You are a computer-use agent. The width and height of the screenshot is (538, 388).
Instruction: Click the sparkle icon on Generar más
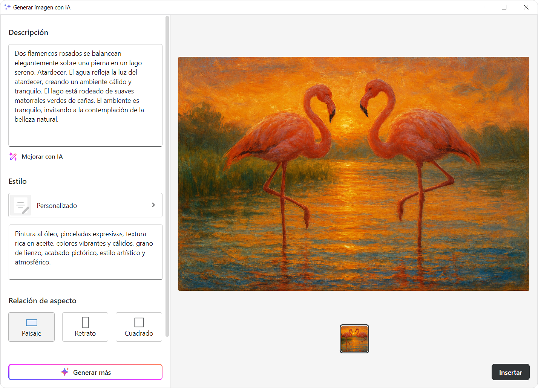65,372
